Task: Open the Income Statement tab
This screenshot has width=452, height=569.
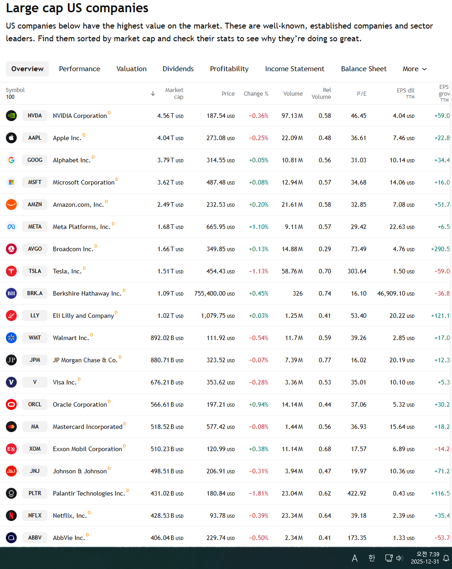Action: point(295,69)
